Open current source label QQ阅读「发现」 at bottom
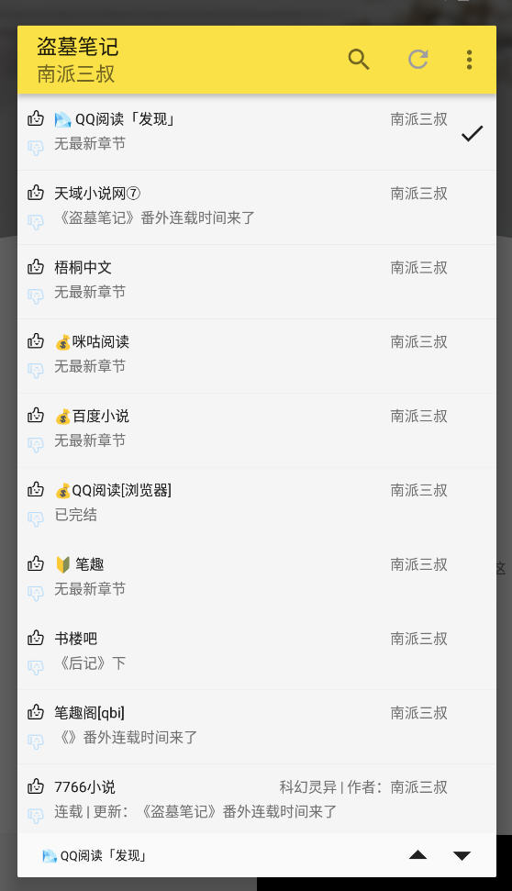512x891 pixels. 95,855
